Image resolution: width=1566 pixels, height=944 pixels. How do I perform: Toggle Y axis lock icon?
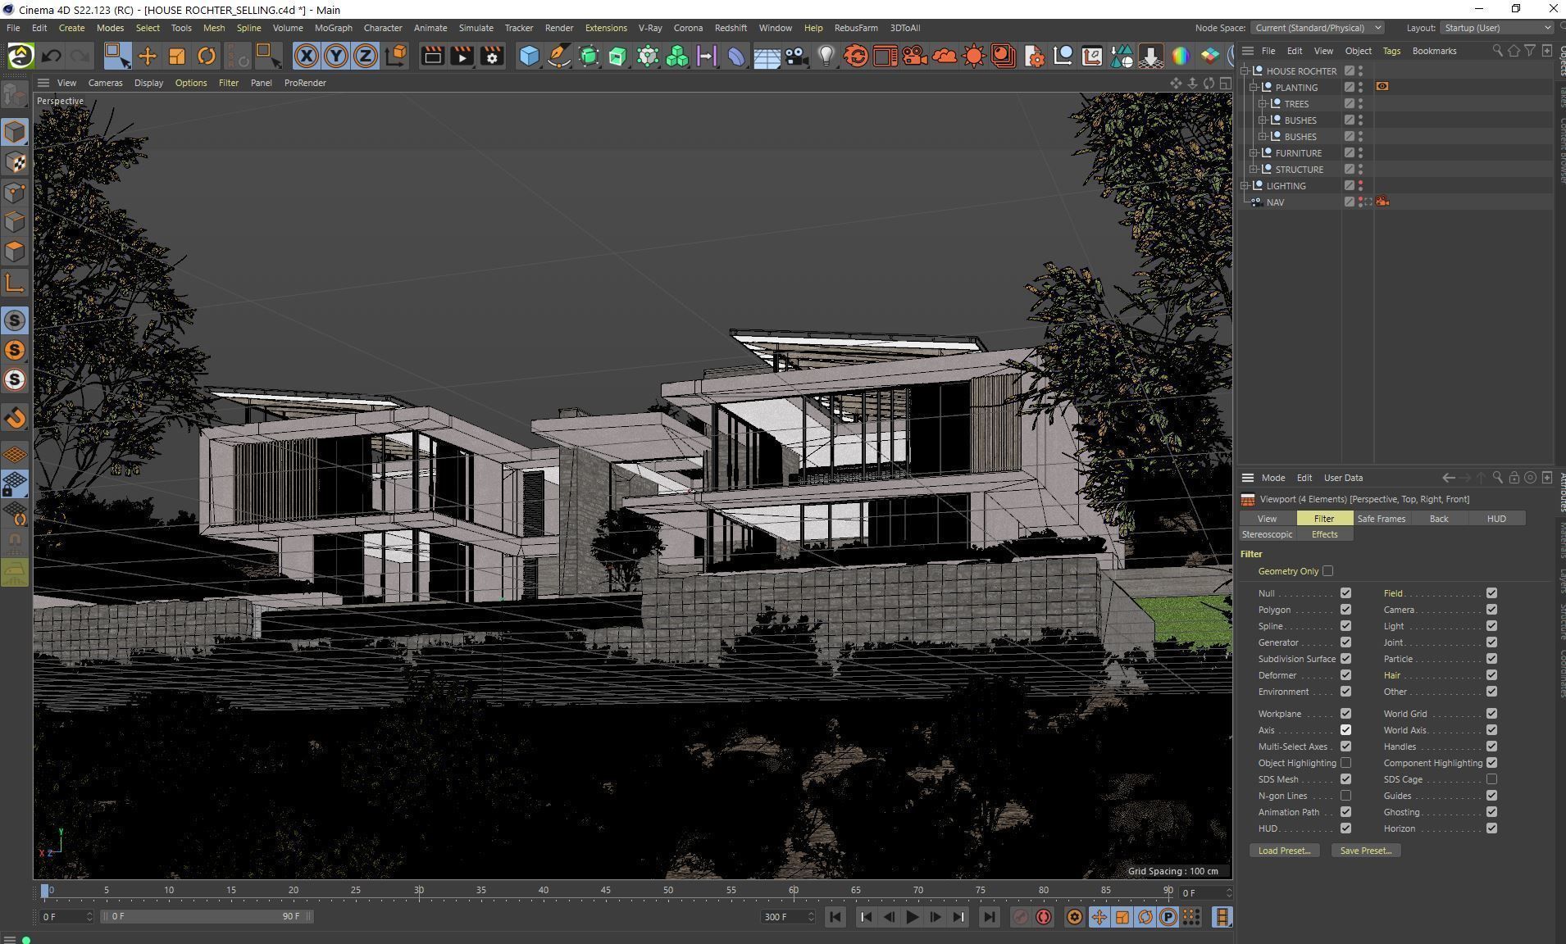pyautogui.click(x=335, y=56)
